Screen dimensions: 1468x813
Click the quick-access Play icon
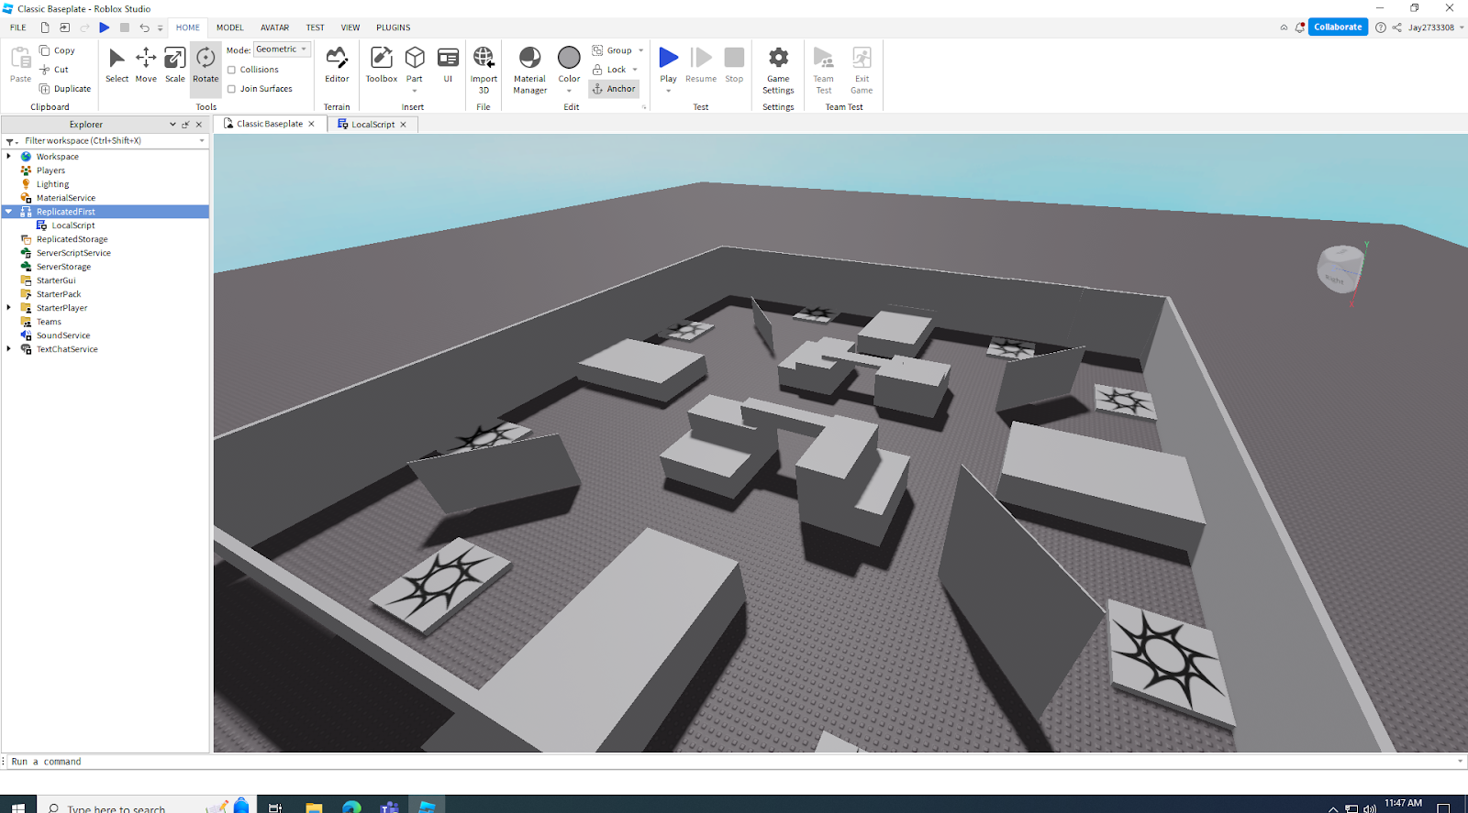[105, 27]
